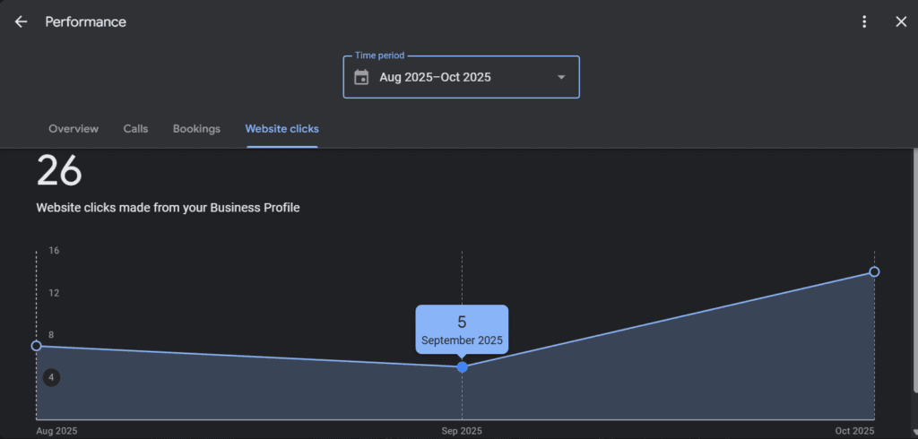Select the Website clicks tab
This screenshot has height=439, width=918.
coord(281,129)
